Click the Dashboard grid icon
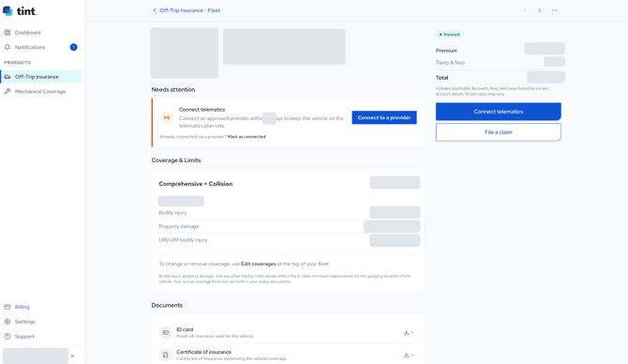Image resolution: width=628 pixels, height=364 pixels. (7, 33)
